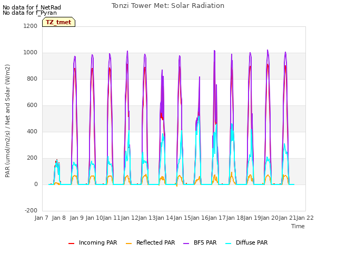Click the Jan 18 x-axis tick label

tap(235, 218)
